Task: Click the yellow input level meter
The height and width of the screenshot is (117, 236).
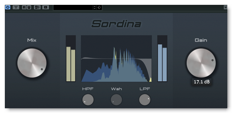Action: tap(71, 58)
